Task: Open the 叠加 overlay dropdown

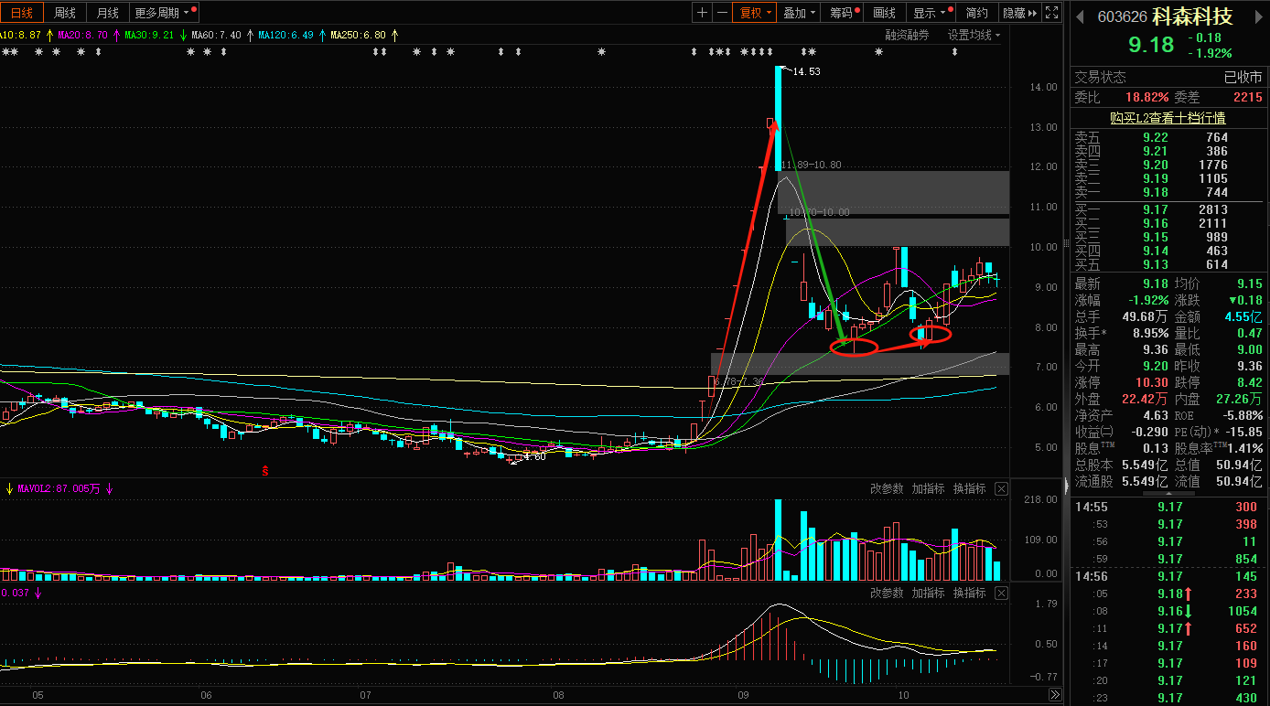Action: point(800,13)
